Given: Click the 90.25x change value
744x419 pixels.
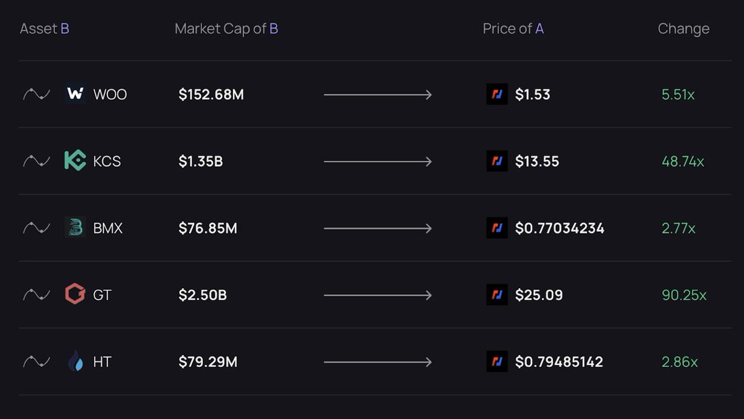Looking at the screenshot, I should 684,295.
